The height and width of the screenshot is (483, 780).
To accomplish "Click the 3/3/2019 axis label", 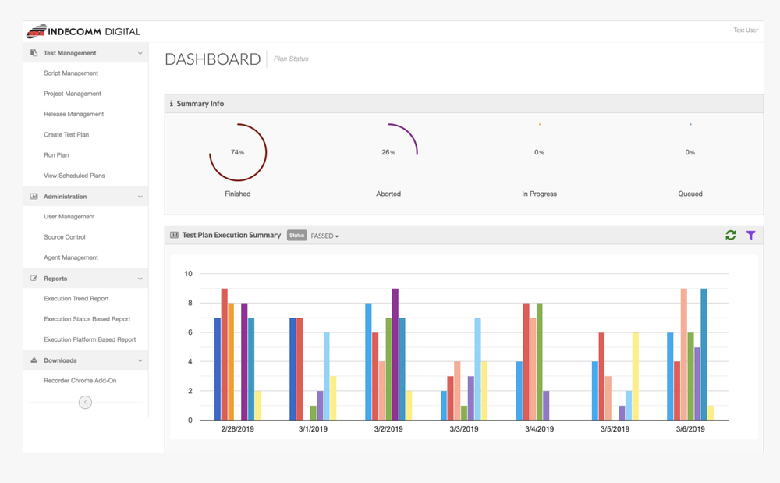I will click(463, 429).
